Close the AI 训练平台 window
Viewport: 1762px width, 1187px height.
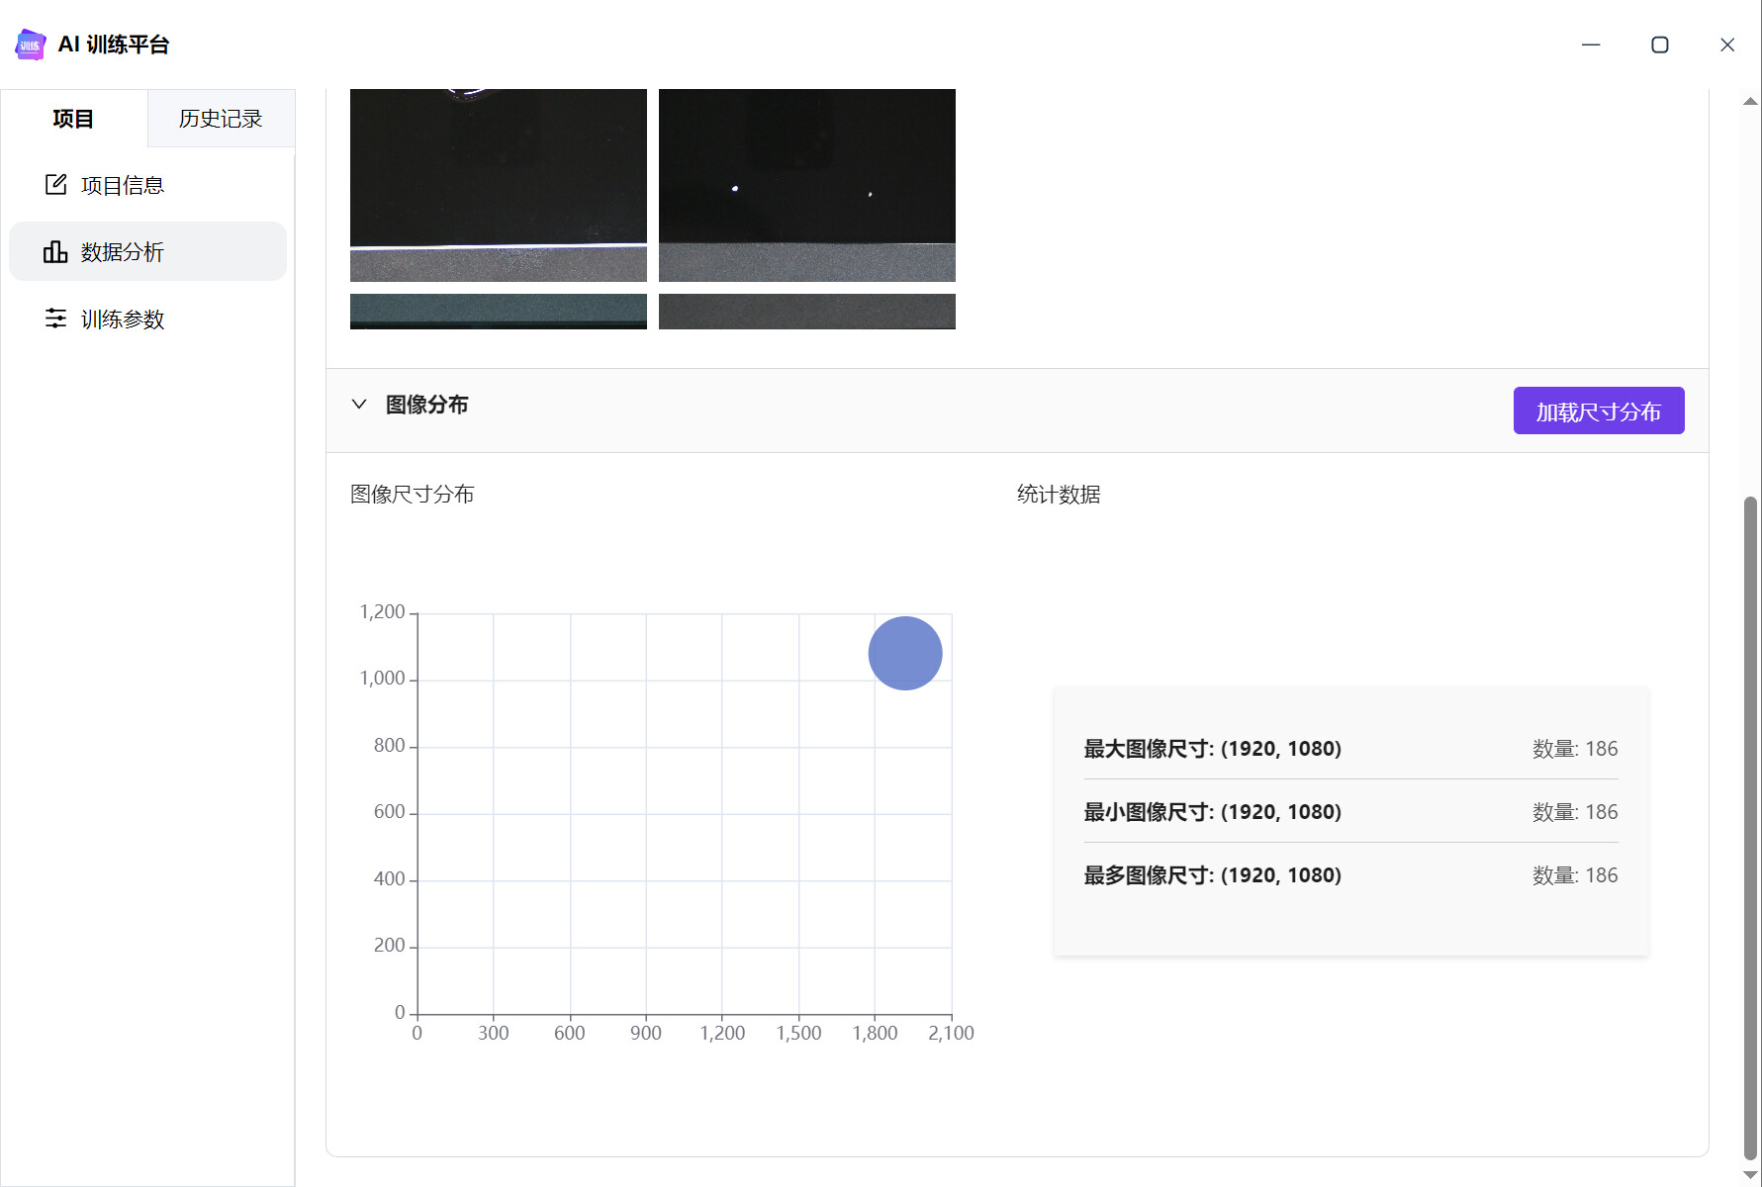1727,45
